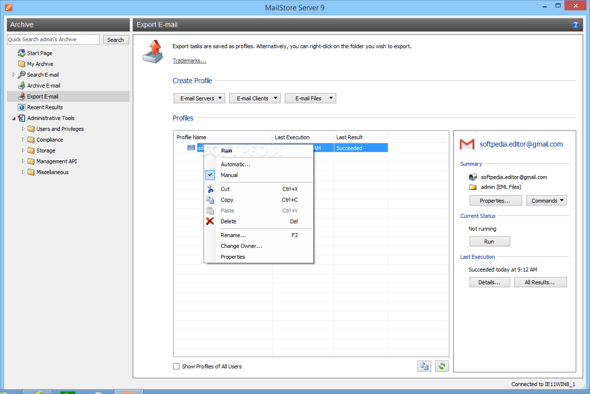Choose Delete in the context menu
590x394 pixels.
(259, 221)
